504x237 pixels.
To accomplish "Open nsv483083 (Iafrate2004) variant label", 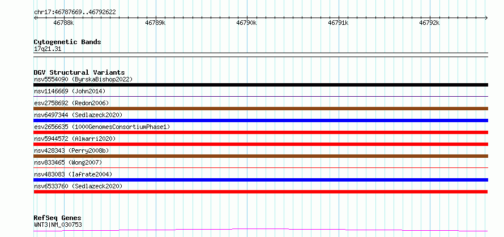I will pyautogui.click(x=73, y=174).
